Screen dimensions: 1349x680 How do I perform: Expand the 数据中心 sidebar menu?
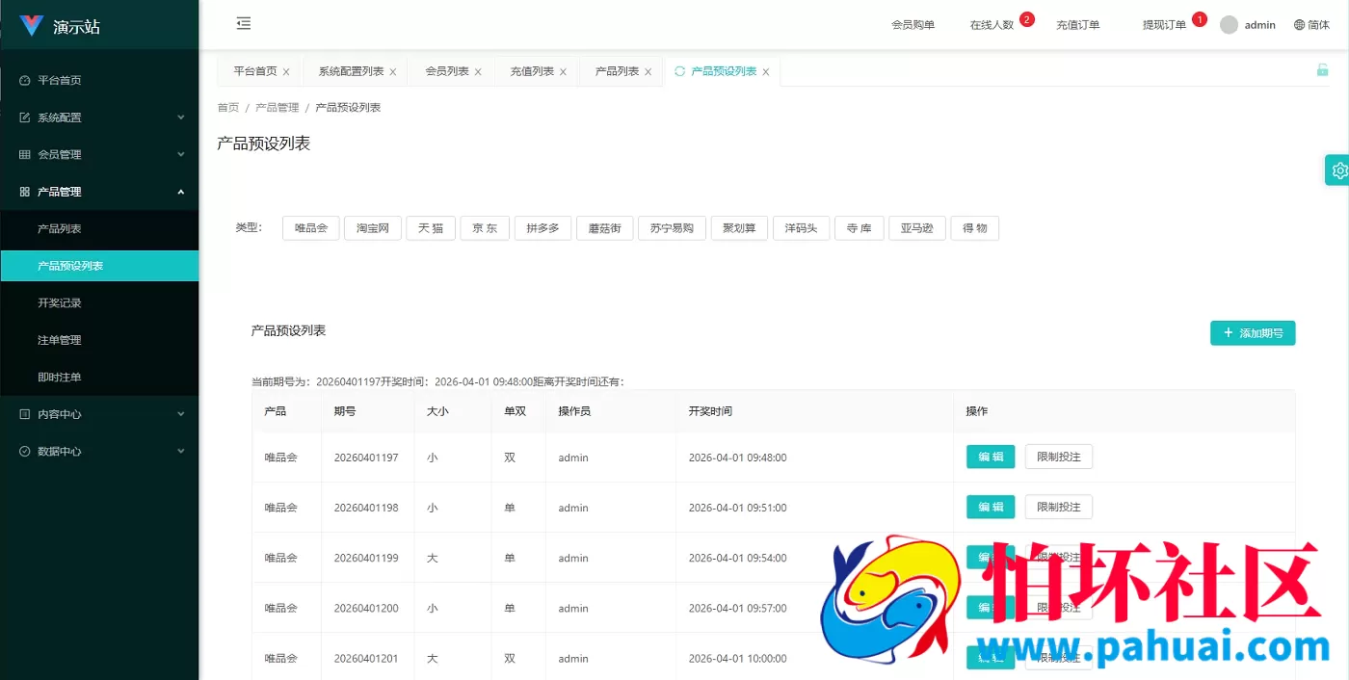pyautogui.click(x=99, y=451)
